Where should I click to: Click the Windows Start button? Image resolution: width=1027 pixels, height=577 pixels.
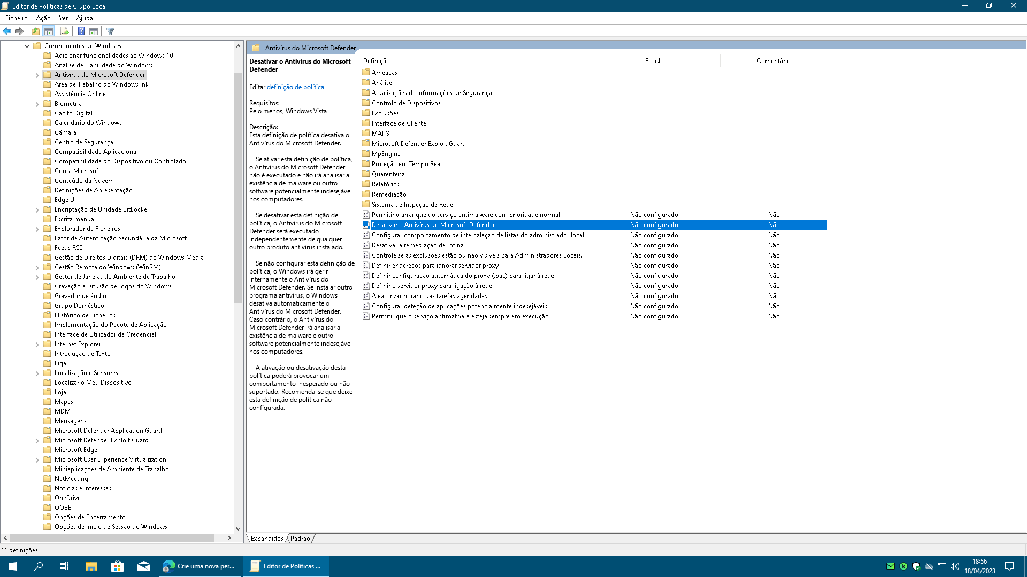[13, 566]
